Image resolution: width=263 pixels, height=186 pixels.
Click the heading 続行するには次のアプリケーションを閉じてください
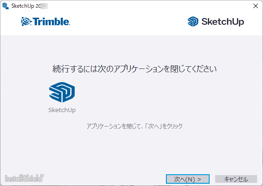click(x=134, y=69)
